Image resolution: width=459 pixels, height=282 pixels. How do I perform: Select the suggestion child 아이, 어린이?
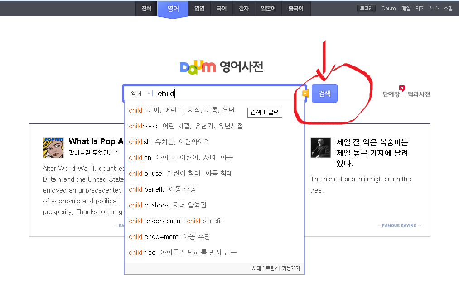tap(215, 110)
